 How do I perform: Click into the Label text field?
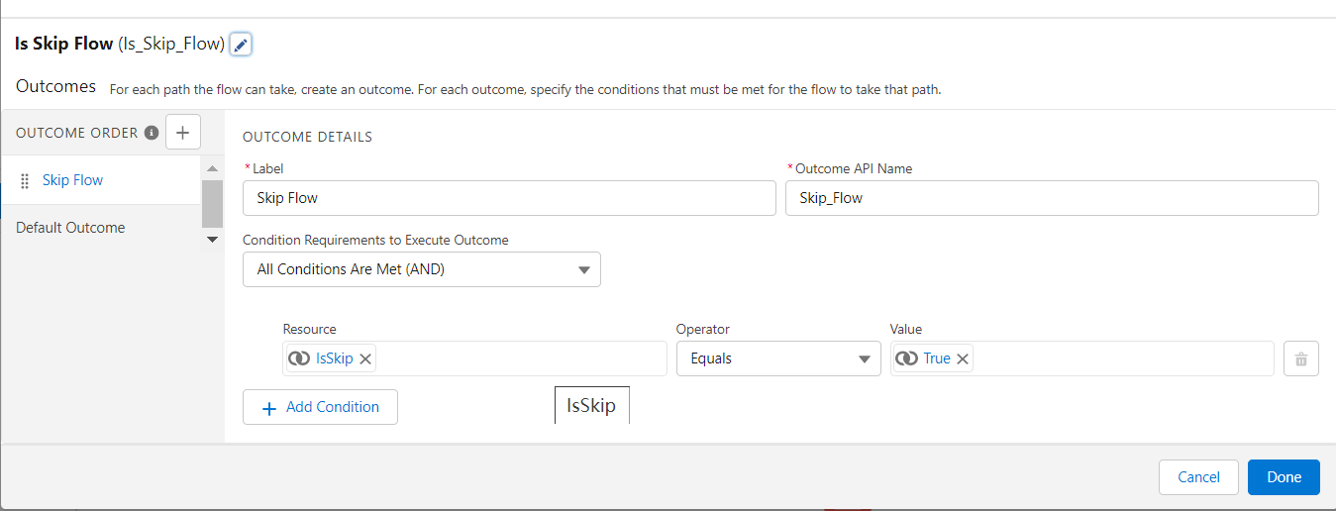point(509,198)
